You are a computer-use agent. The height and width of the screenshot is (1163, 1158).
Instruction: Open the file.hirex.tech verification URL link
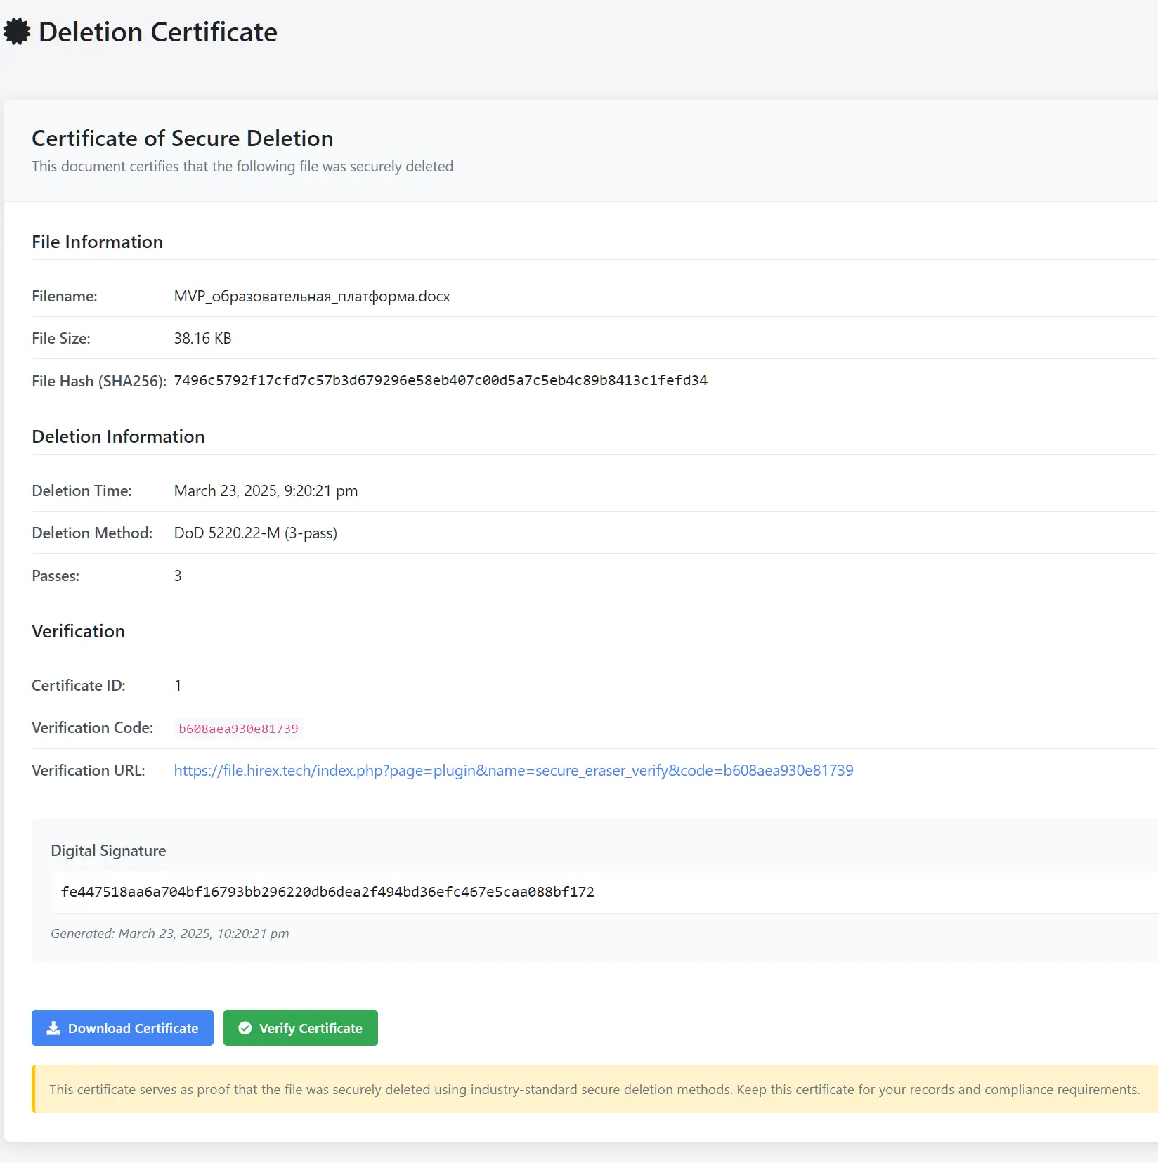[x=513, y=770]
